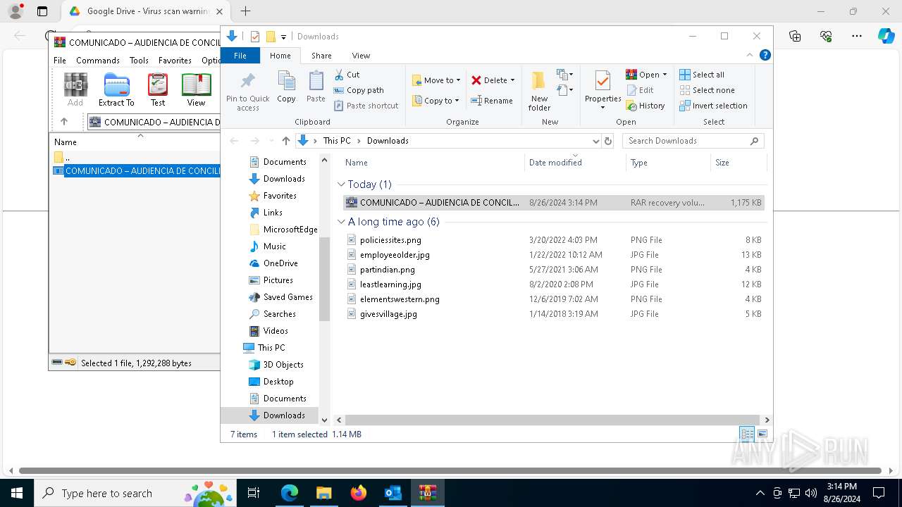Switch to the Share ribbon tab
902x507 pixels.
coord(321,56)
